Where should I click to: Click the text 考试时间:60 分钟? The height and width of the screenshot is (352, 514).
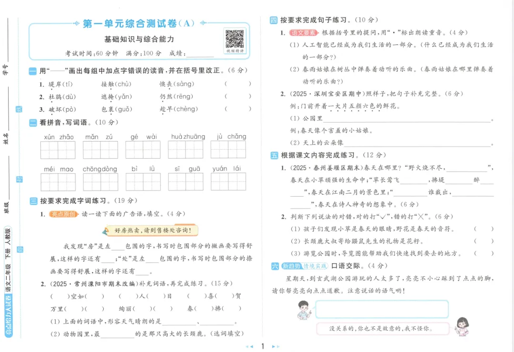pos(91,54)
